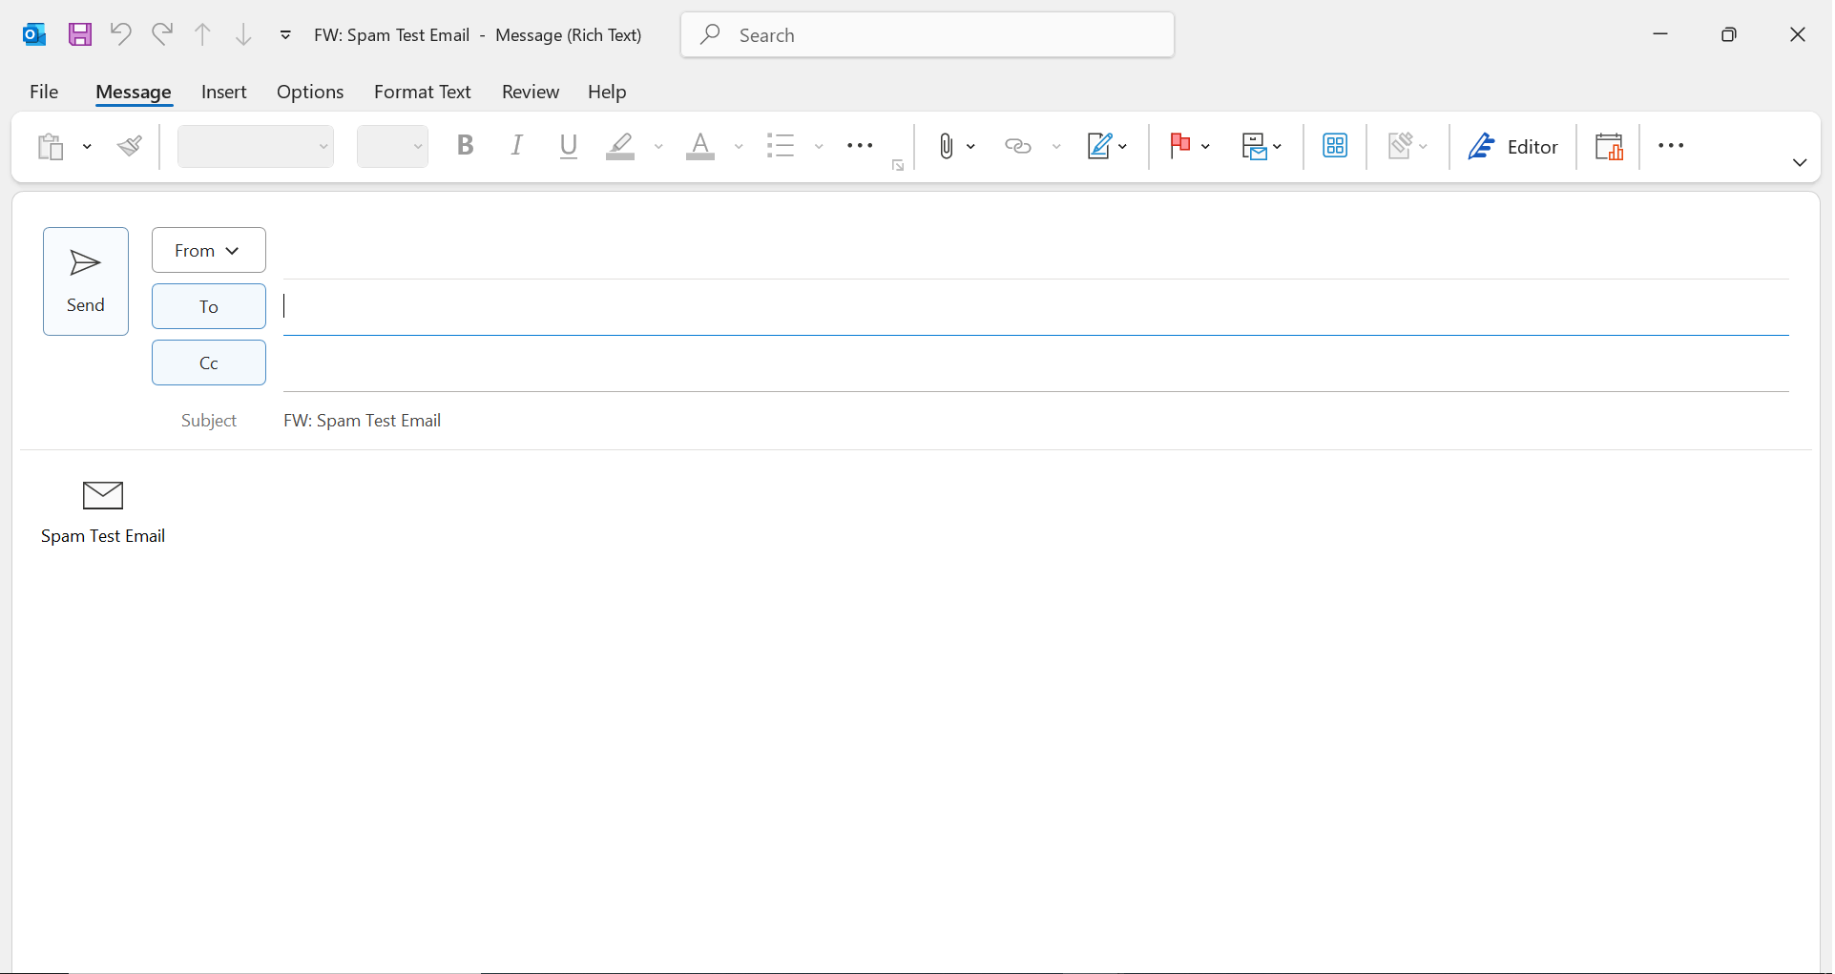Minimize the message window

1660,34
